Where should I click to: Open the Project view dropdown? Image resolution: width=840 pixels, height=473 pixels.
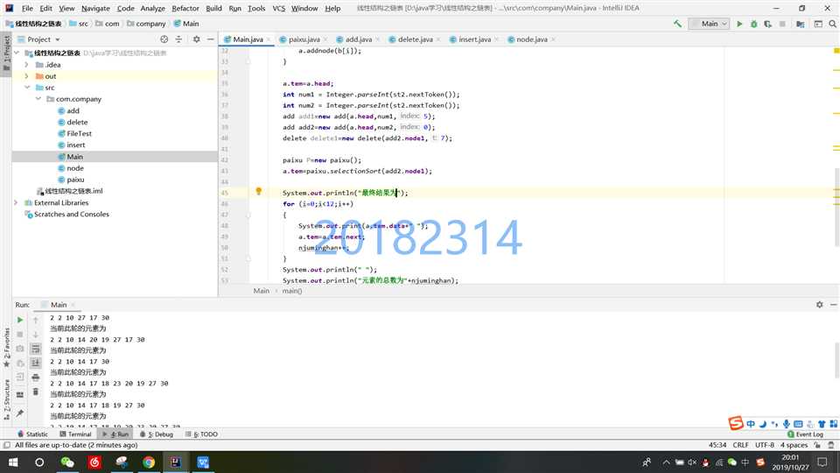[x=44, y=39]
